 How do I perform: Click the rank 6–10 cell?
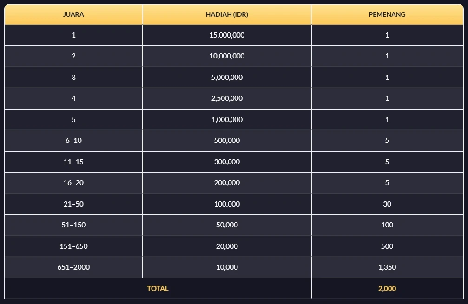point(73,141)
